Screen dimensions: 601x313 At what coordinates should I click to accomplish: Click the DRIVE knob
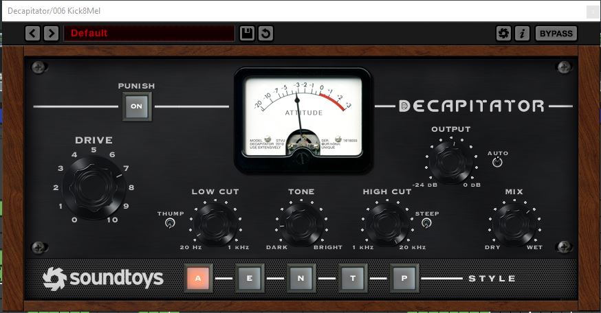point(93,186)
